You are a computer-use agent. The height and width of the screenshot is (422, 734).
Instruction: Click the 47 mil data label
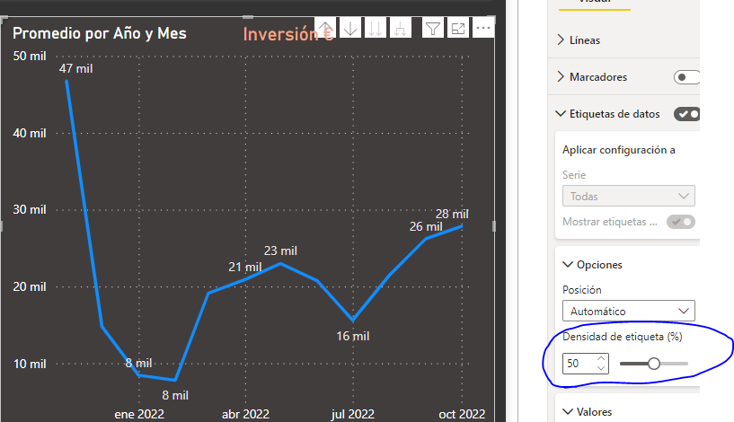pos(75,69)
